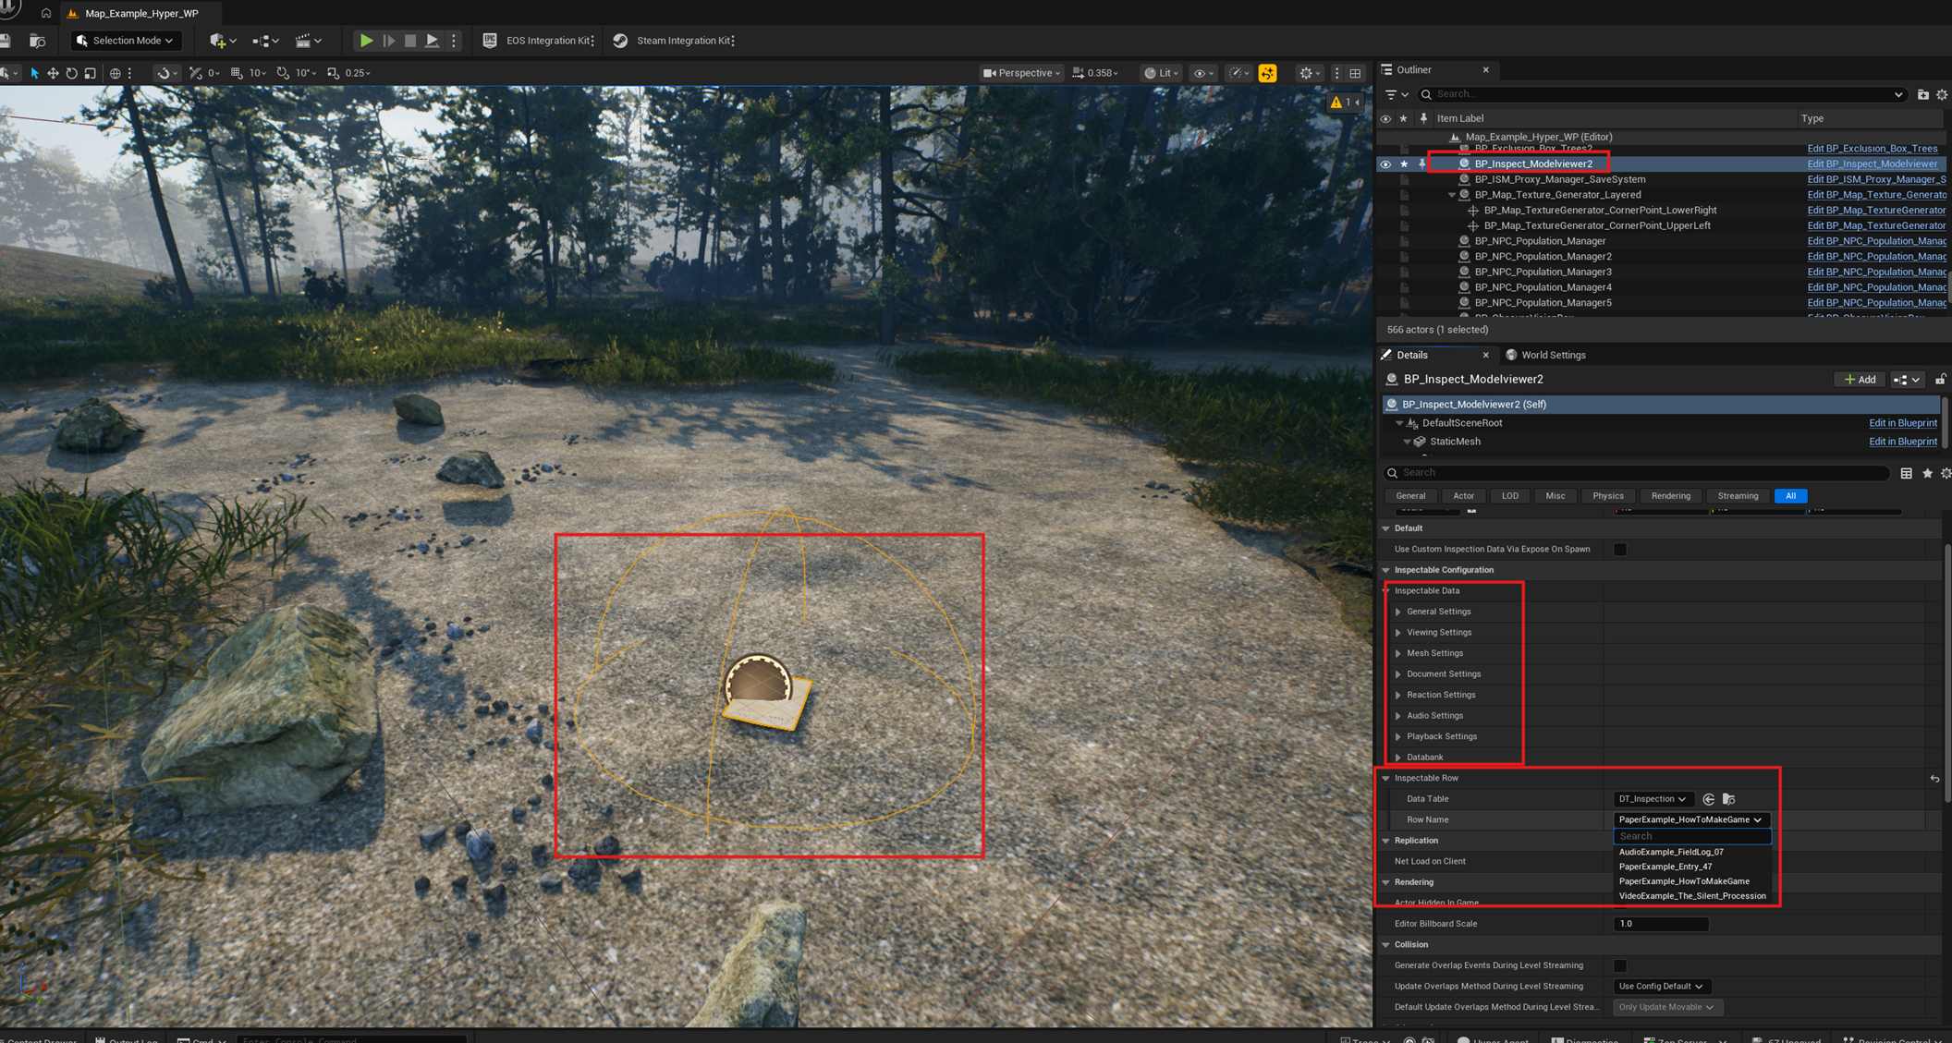Choose VideoExample_The_Silent_Procession row option
The image size is (1952, 1043).
pyautogui.click(x=1692, y=896)
